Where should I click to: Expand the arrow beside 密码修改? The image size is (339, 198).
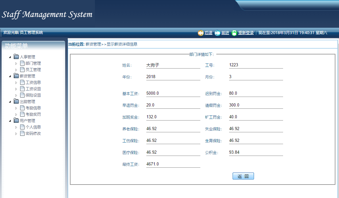pos(16,134)
